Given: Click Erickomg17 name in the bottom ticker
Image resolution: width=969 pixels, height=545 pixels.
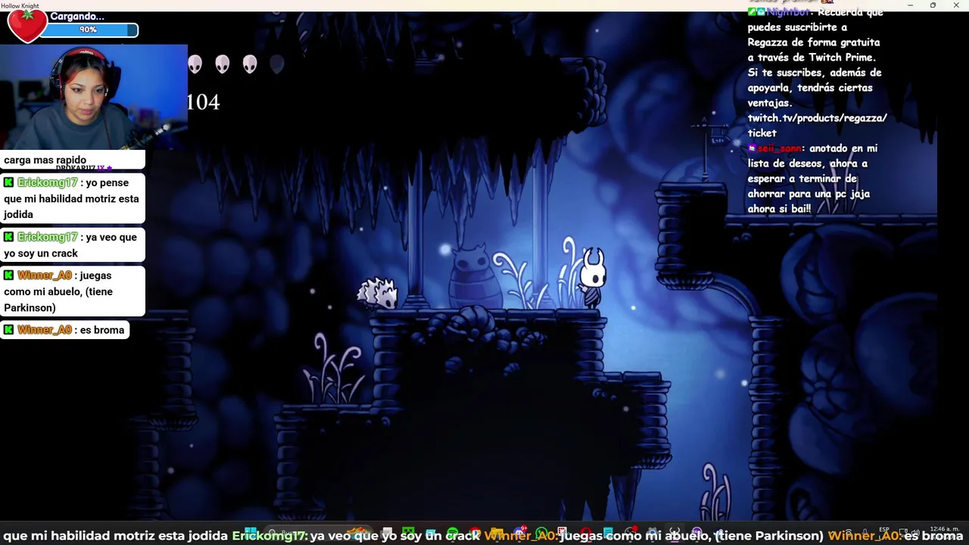Looking at the screenshot, I should [x=269, y=536].
